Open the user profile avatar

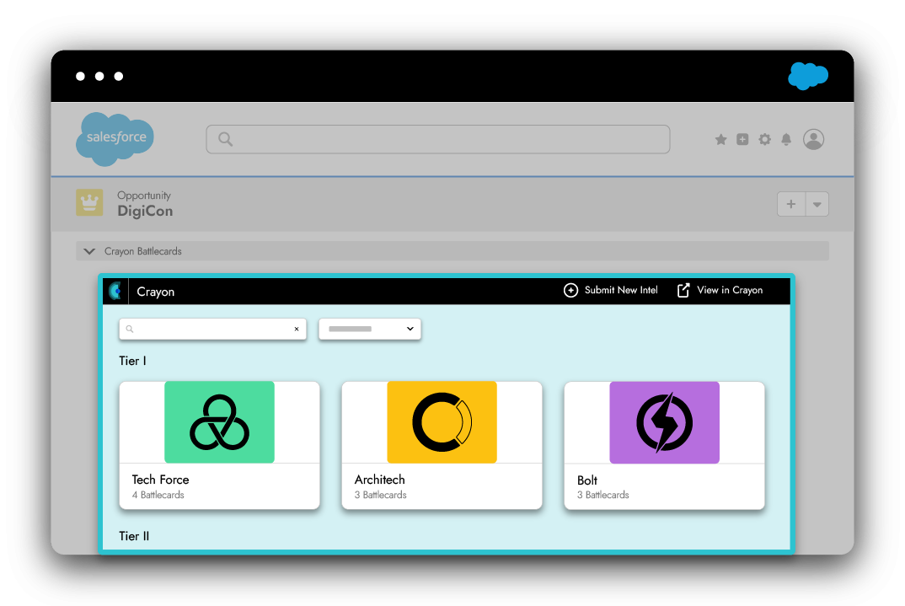click(x=813, y=140)
